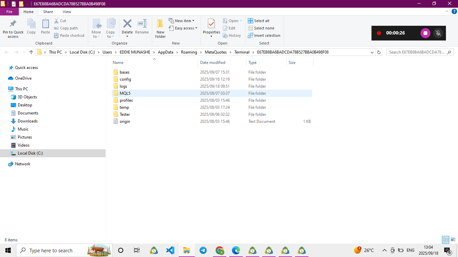Click inside the folder search box
458x257 pixels.
tap(420, 52)
